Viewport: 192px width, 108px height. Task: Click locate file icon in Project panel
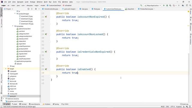click(x=28, y=9)
